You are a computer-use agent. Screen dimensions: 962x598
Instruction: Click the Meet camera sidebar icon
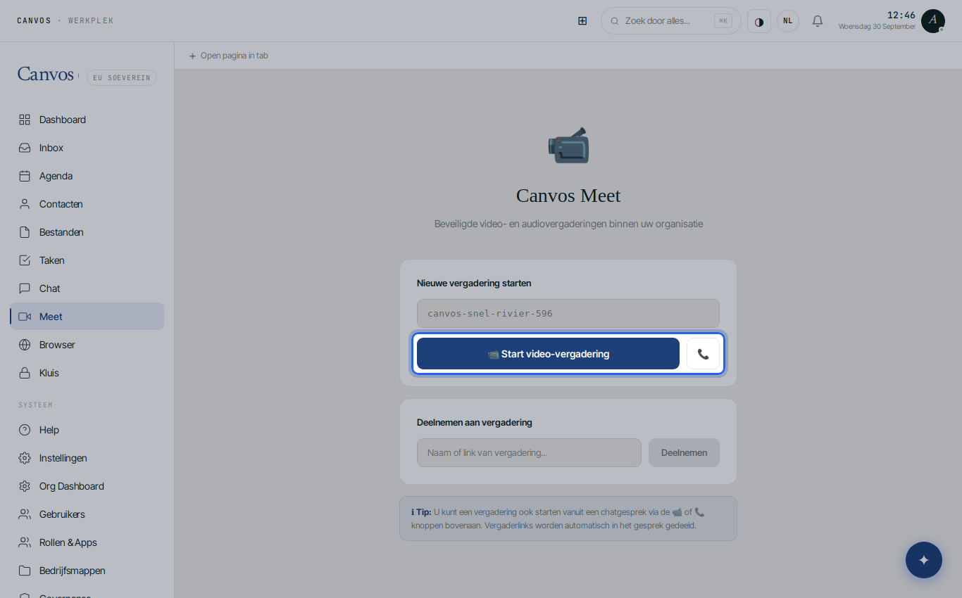[25, 317]
